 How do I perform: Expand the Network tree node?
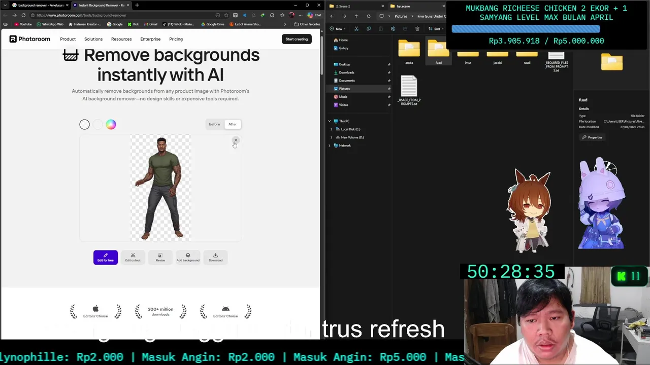tap(329, 145)
